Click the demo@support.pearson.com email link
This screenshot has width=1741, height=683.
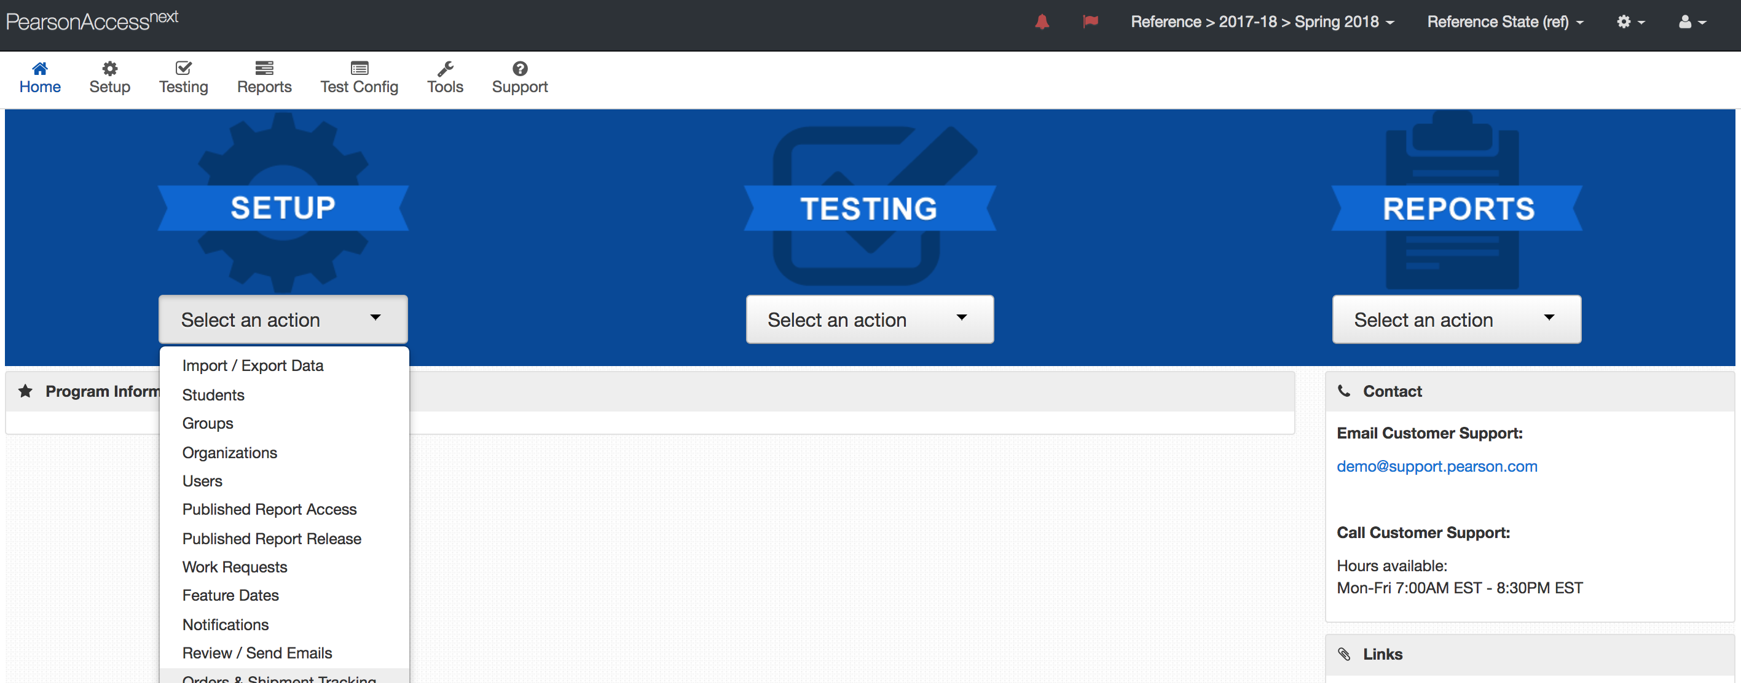pyautogui.click(x=1436, y=466)
